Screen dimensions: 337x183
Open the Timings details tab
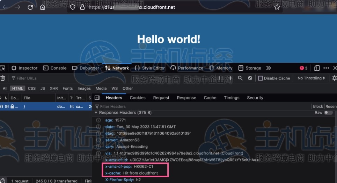[232, 98]
